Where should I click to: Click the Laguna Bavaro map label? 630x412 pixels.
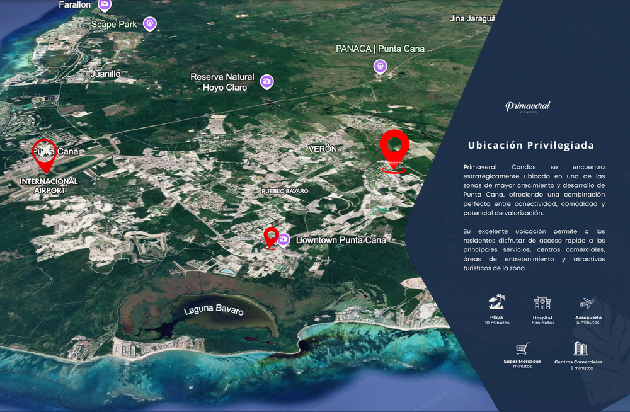pos(214,309)
